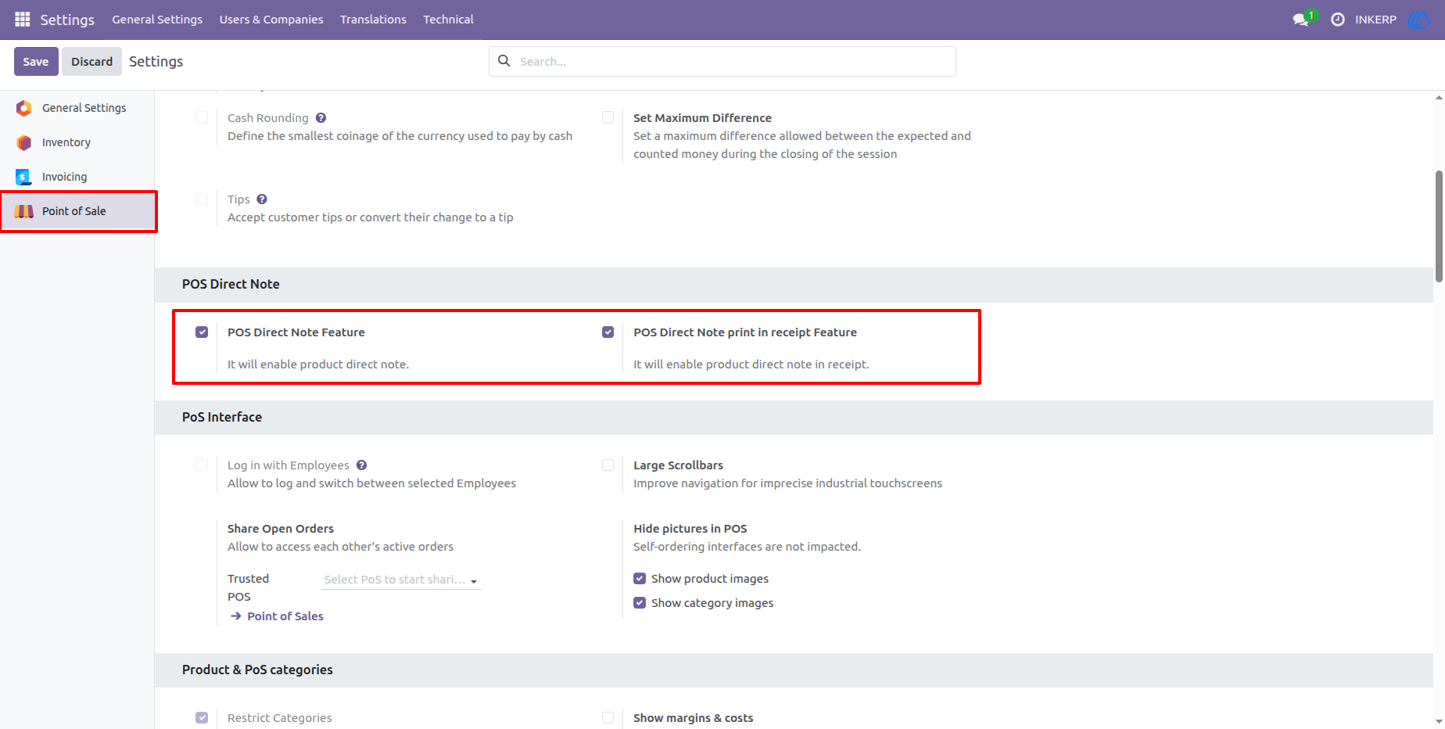Open the conversations chat icon
The image size is (1445, 729).
[1301, 20]
